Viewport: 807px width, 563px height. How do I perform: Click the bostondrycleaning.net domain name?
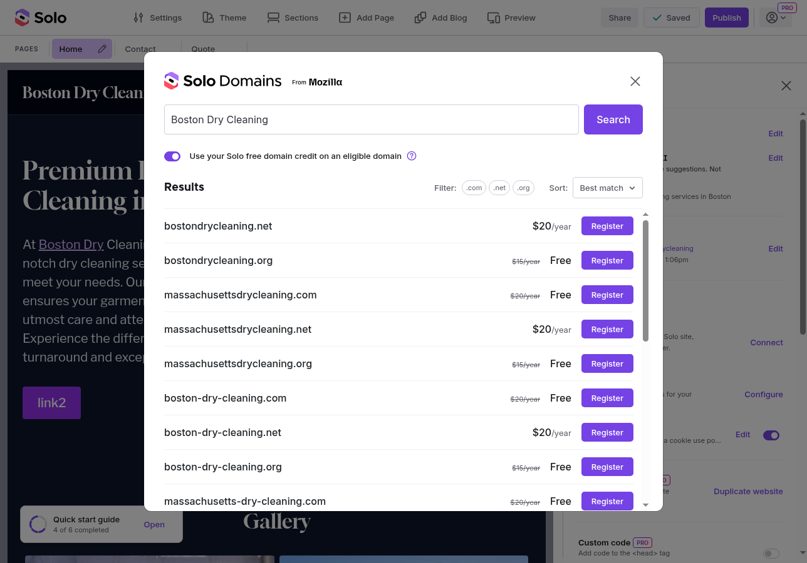coord(218,226)
